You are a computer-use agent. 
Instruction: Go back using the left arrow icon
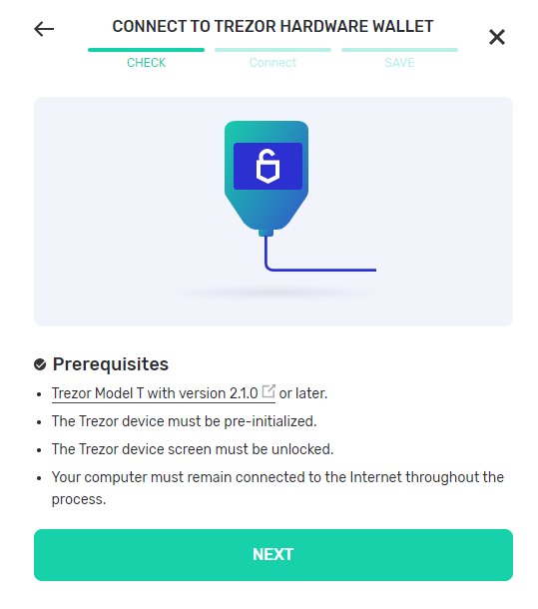pos(44,29)
